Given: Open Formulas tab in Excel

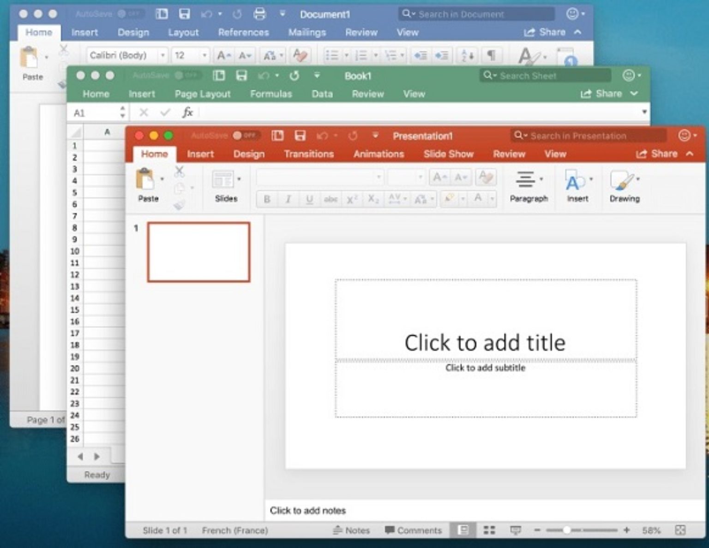Looking at the screenshot, I should 271,94.
